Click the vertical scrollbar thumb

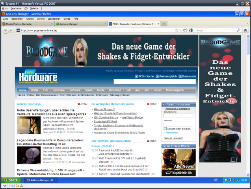coord(248,46)
